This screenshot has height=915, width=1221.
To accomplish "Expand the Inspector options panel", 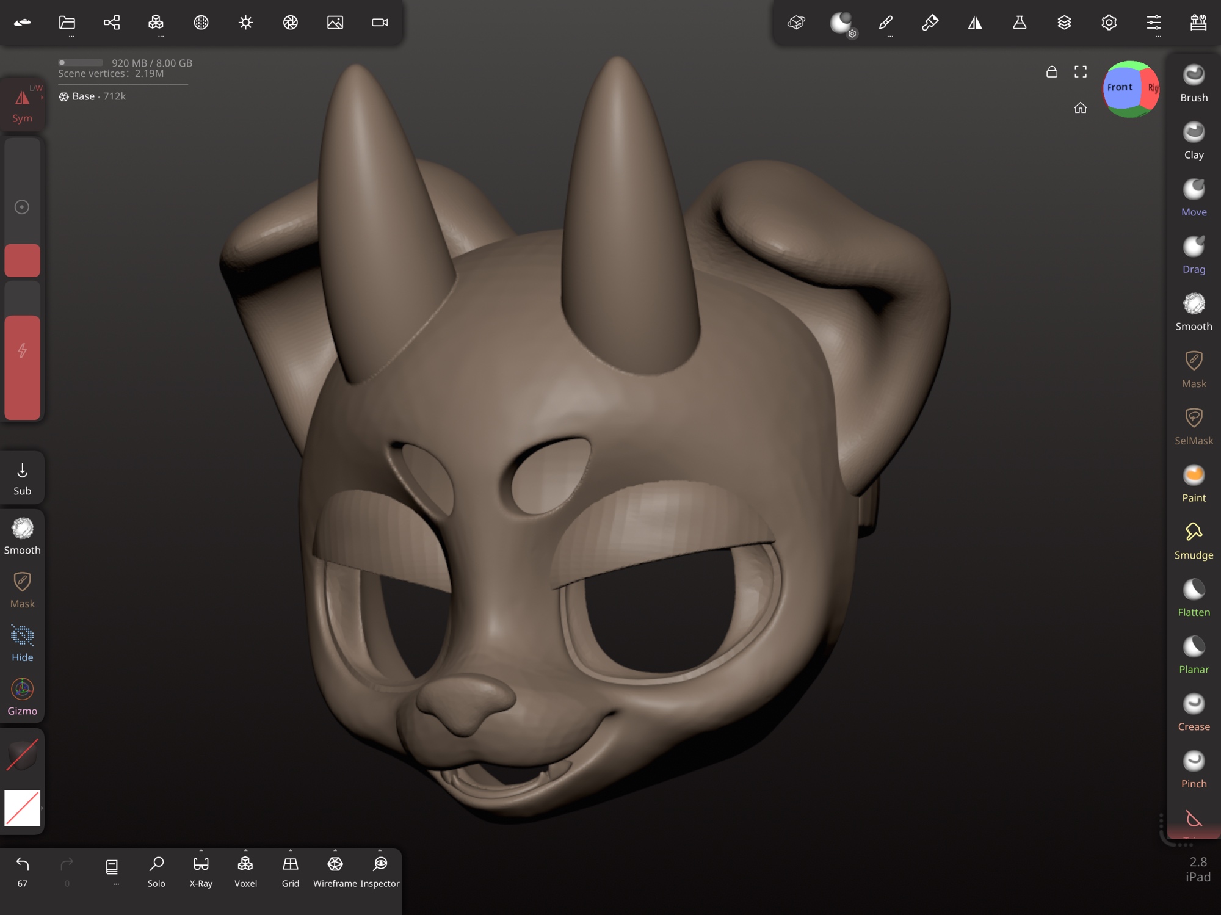I will coord(380,850).
